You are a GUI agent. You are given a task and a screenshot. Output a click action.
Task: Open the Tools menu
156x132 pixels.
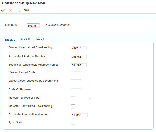tap(25, 10)
